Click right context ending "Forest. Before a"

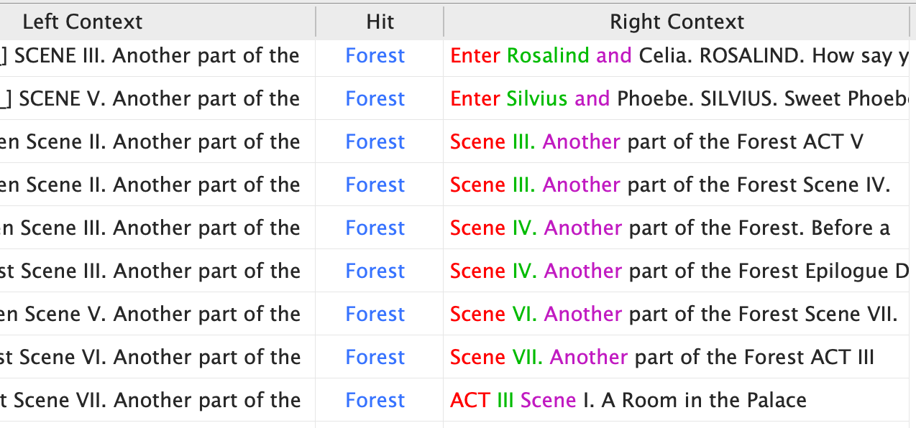[670, 228]
